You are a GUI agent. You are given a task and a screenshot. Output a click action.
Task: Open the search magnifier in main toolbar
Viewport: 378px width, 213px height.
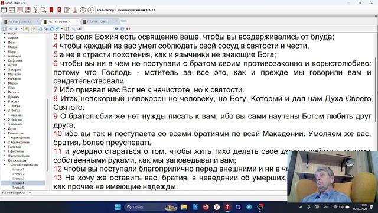pyautogui.click(x=43, y=10)
